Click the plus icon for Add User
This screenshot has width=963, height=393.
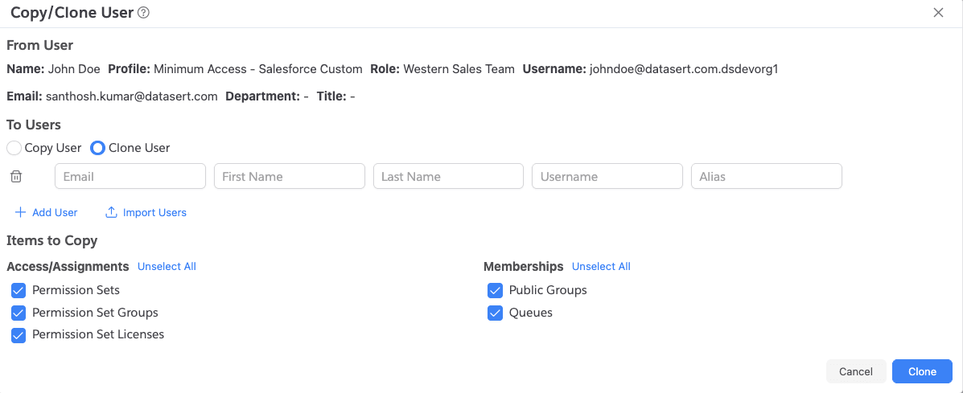[x=20, y=212]
